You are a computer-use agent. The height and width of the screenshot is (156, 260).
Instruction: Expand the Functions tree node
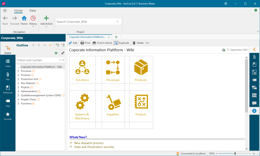tap(18, 103)
